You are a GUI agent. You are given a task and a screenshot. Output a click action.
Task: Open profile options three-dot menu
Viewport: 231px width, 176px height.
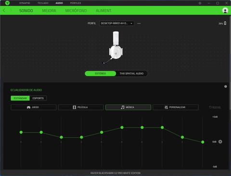139,24
